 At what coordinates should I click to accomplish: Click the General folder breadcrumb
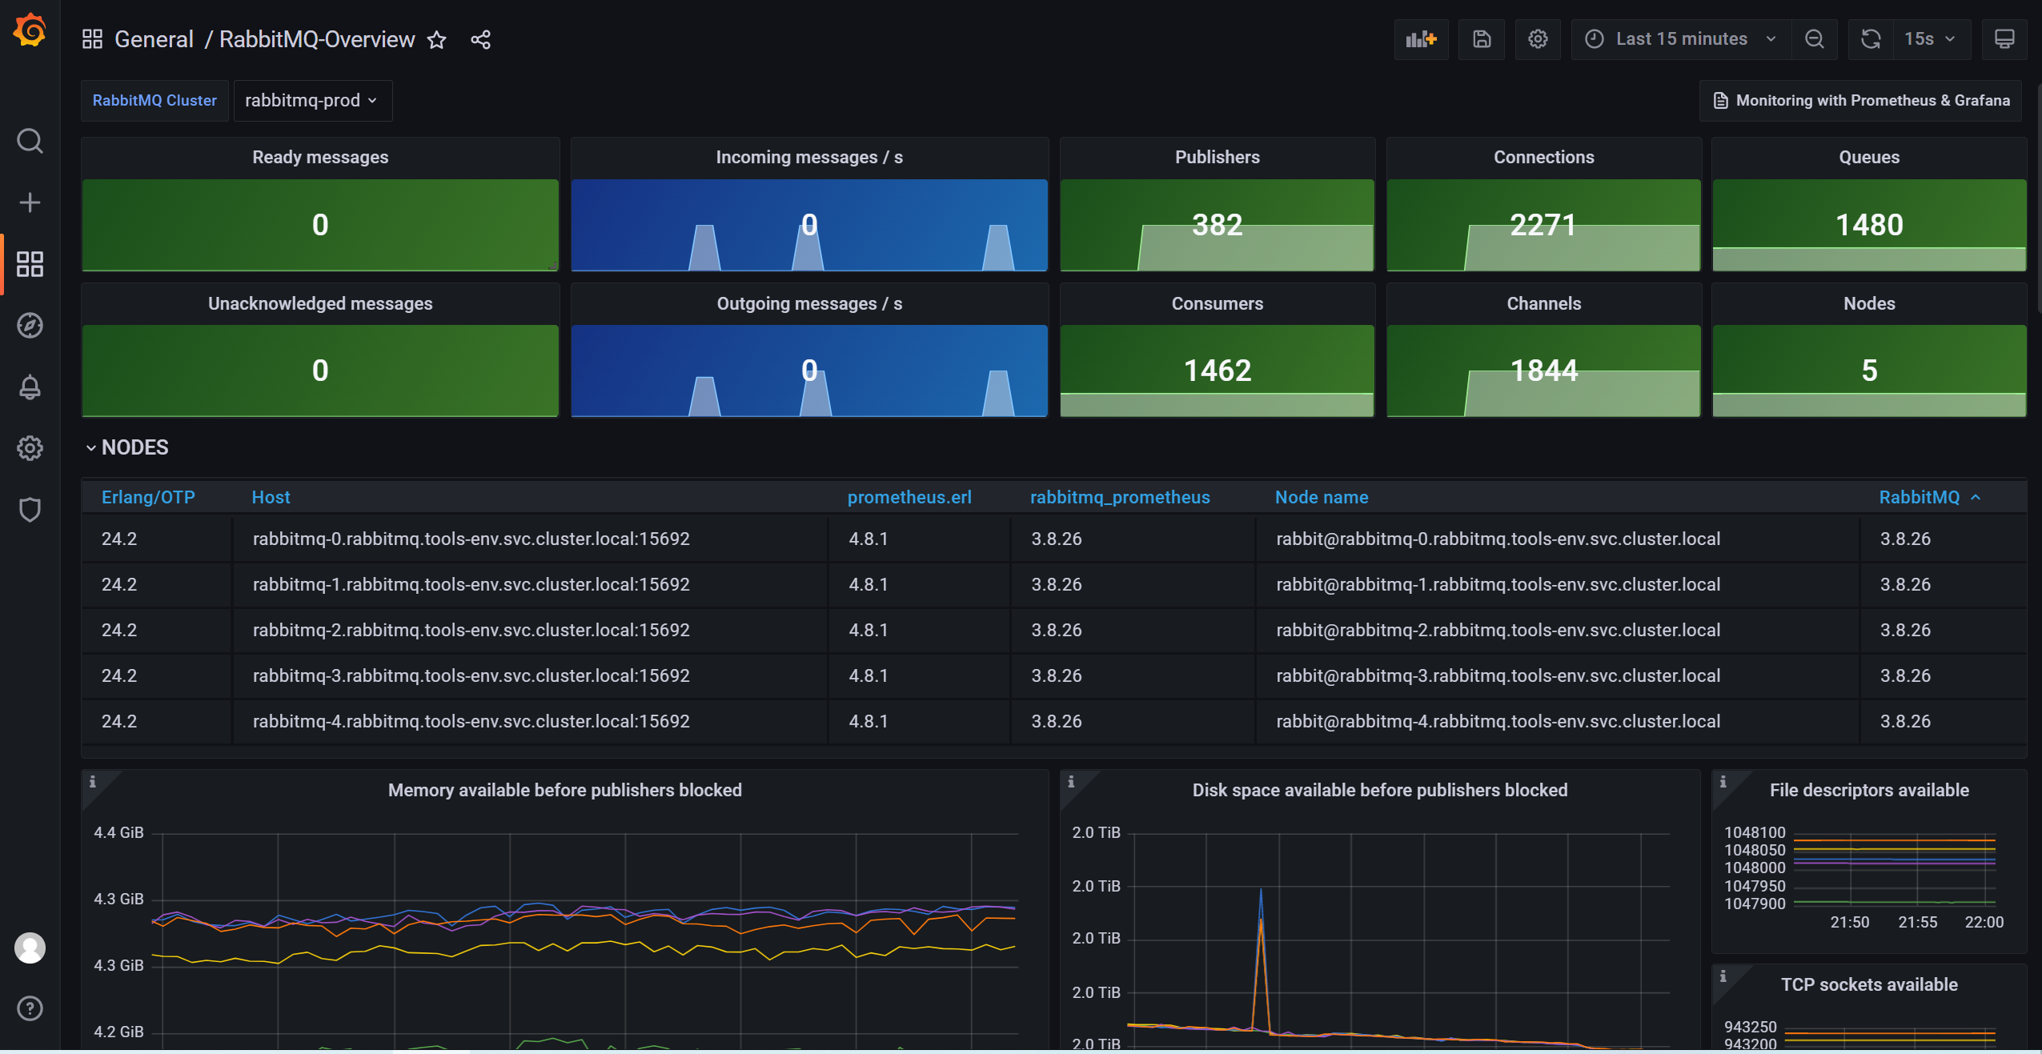point(154,39)
